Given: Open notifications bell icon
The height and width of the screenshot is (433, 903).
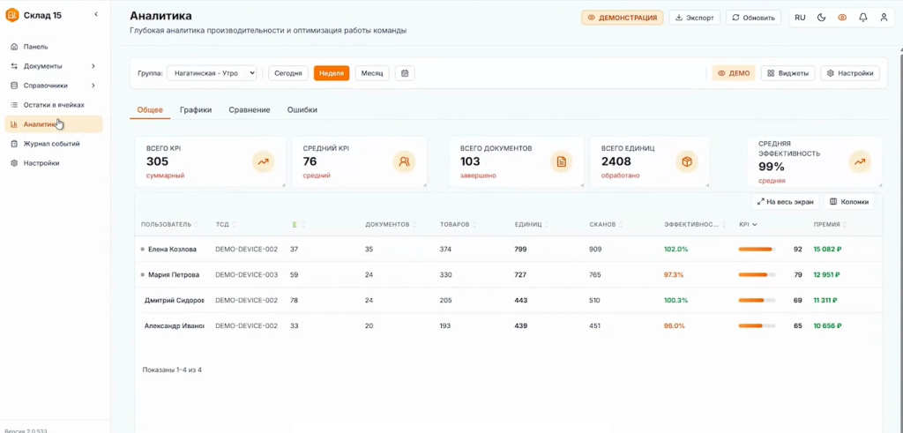Looking at the screenshot, I should tap(862, 18).
